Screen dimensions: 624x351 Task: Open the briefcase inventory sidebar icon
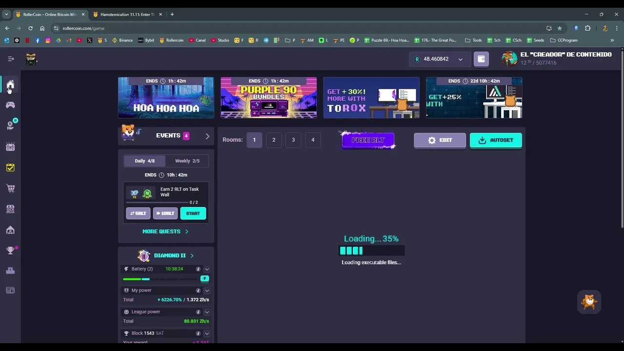(x=10, y=147)
